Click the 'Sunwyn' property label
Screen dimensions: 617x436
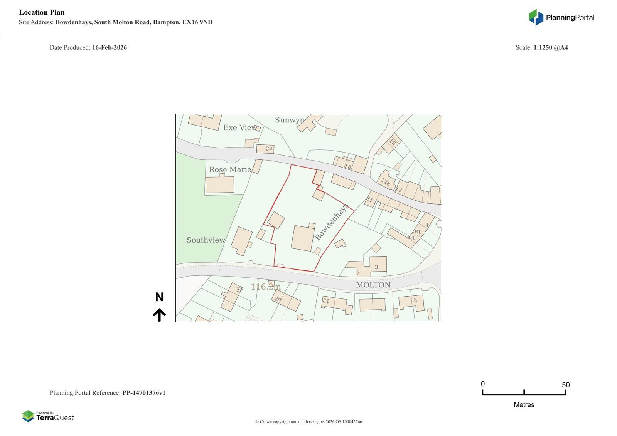tap(289, 120)
